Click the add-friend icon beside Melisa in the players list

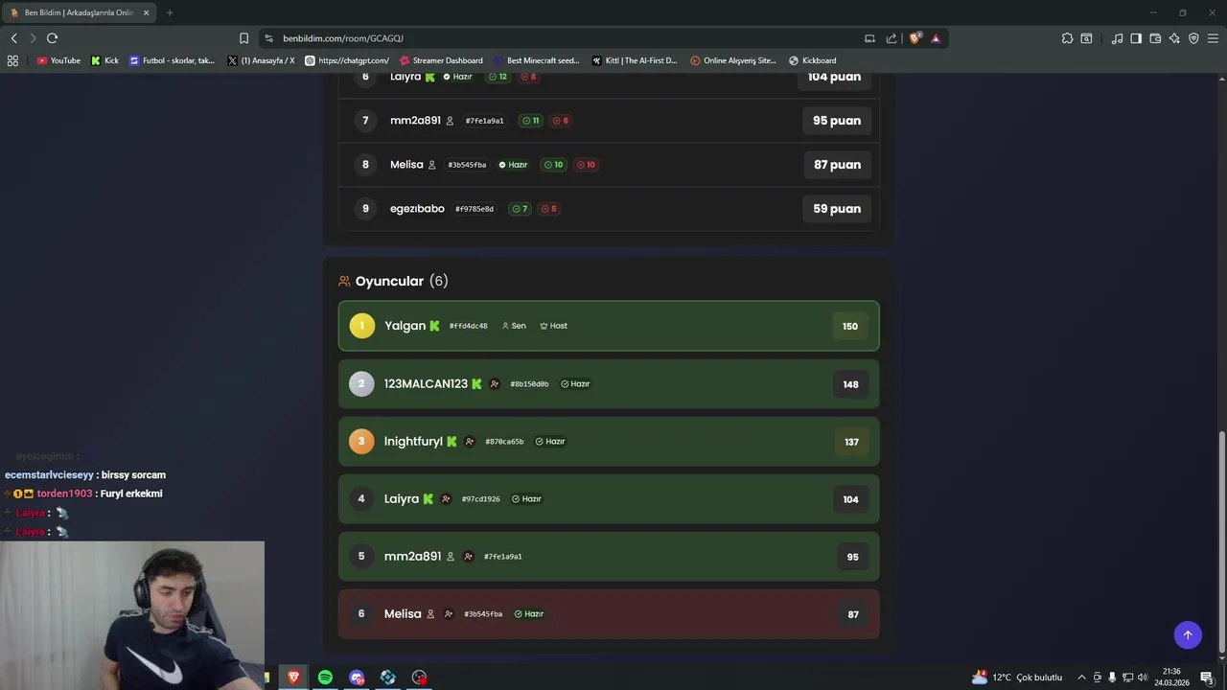pos(449,614)
